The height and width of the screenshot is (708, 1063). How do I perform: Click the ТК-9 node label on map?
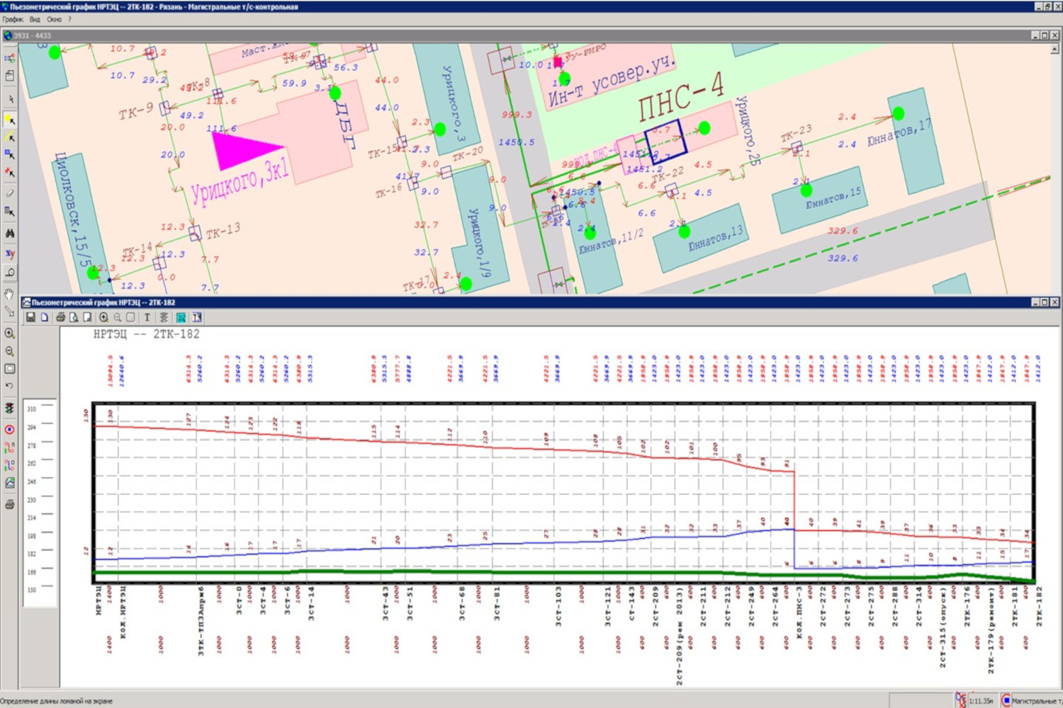136,112
